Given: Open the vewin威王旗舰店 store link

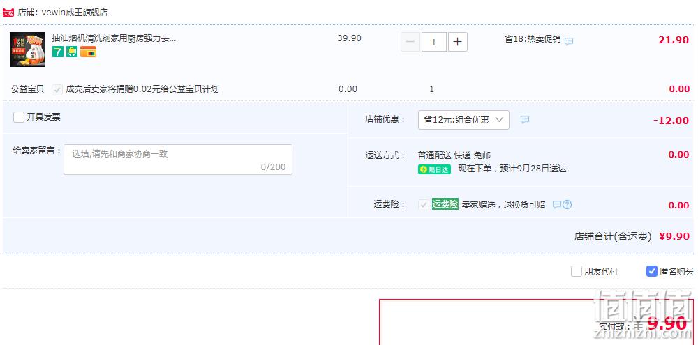Looking at the screenshot, I should click(x=75, y=13).
